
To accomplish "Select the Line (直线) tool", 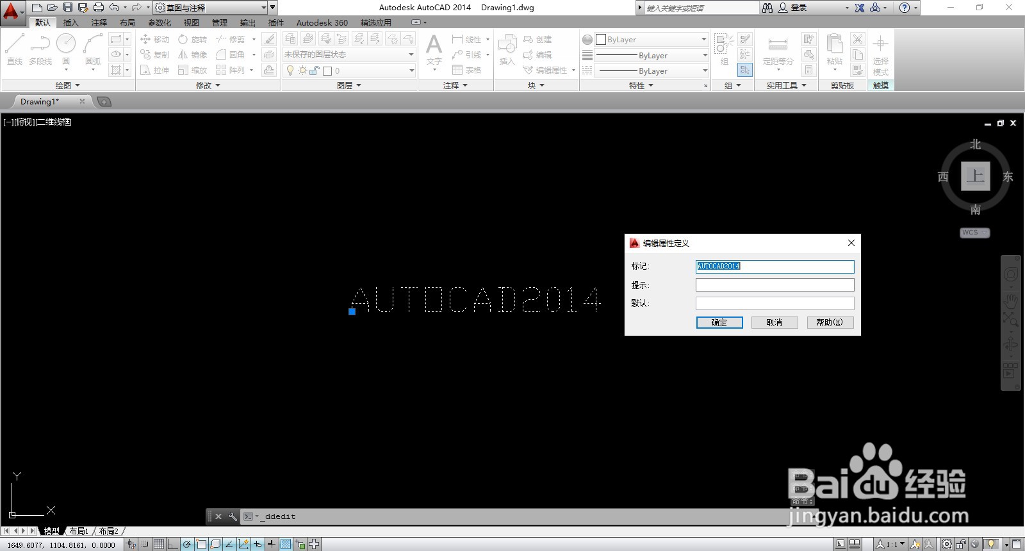I will pyautogui.click(x=15, y=49).
